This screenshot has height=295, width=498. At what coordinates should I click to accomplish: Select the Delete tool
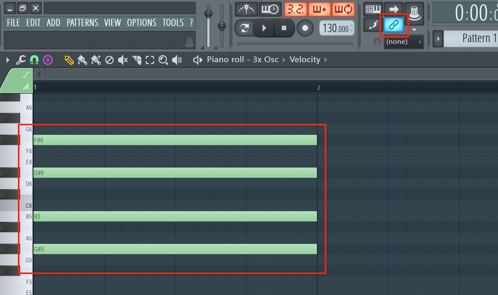point(109,60)
